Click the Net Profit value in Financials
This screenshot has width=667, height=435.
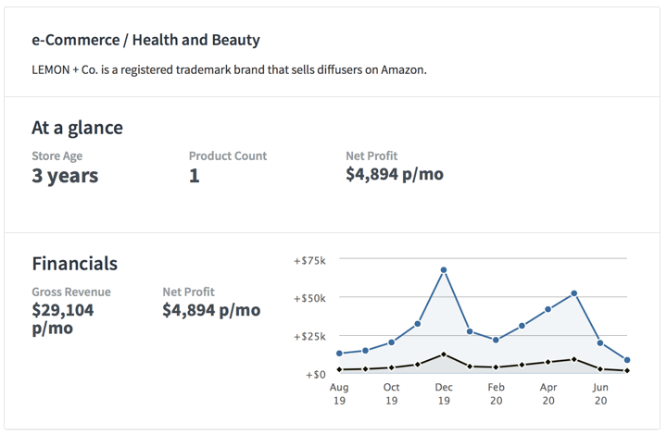(211, 310)
